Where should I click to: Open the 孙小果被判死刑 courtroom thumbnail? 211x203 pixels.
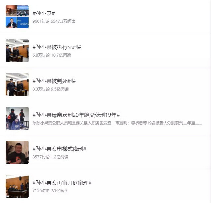(17, 85)
